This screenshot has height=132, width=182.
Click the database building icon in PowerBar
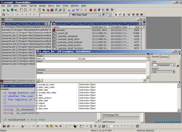pyautogui.click(x=52, y=10)
